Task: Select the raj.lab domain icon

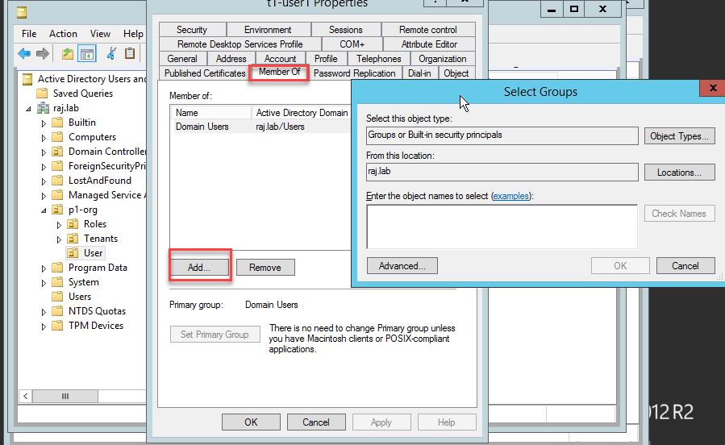Action: [x=43, y=108]
